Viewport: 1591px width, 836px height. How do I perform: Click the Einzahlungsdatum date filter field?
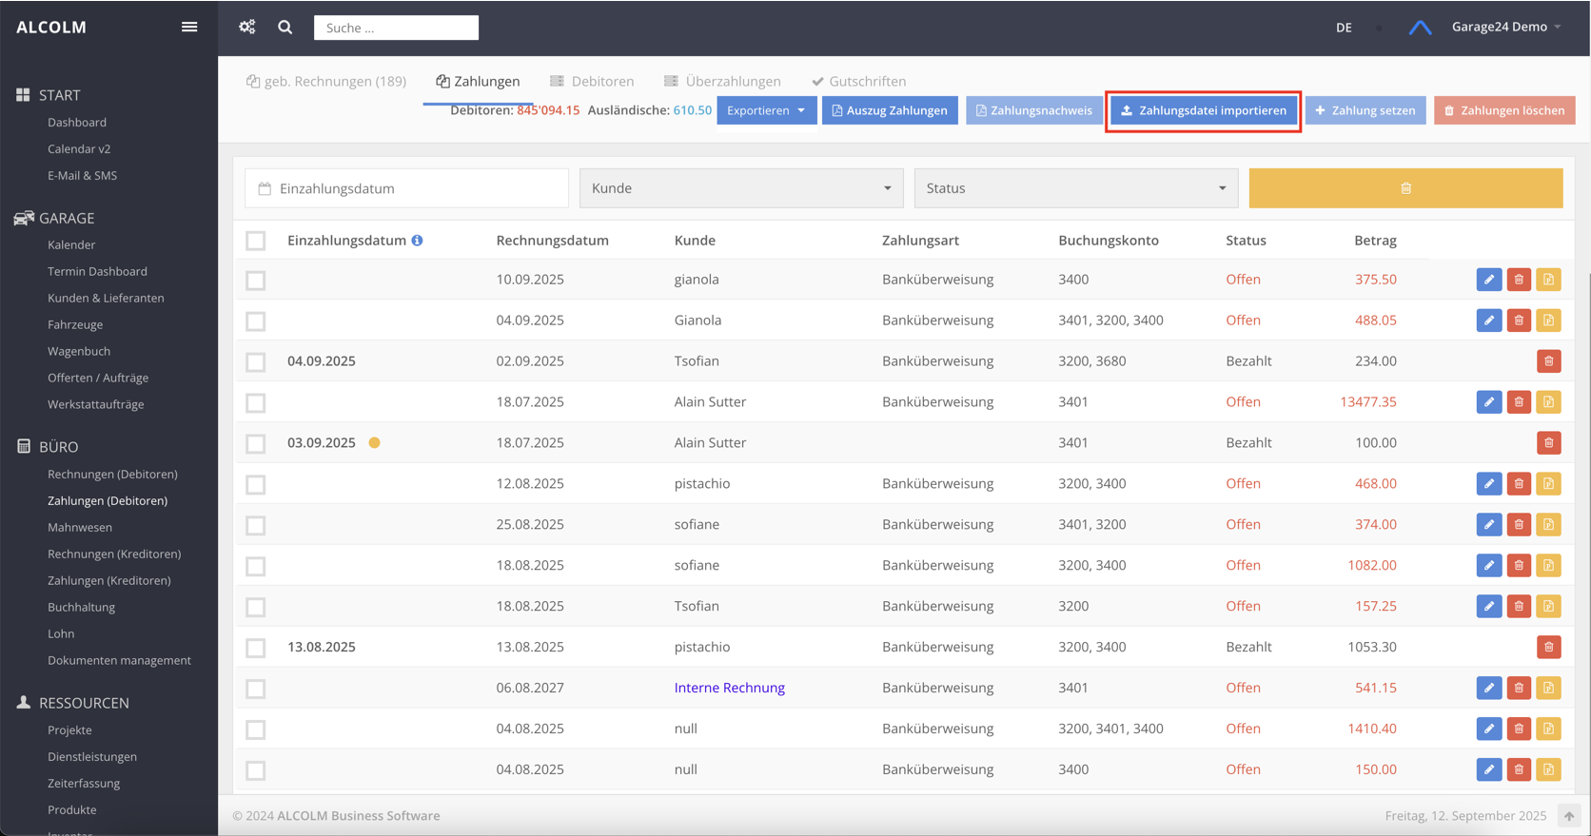(407, 188)
